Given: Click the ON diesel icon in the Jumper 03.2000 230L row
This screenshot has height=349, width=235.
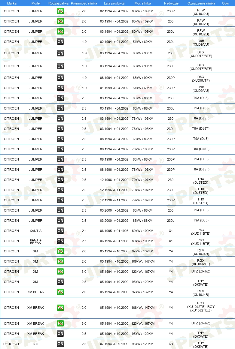Looking at the screenshot, I should pyautogui.click(x=60, y=221).
